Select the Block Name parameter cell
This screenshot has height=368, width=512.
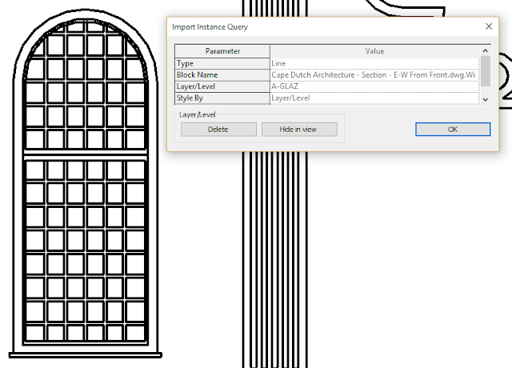[x=222, y=75]
